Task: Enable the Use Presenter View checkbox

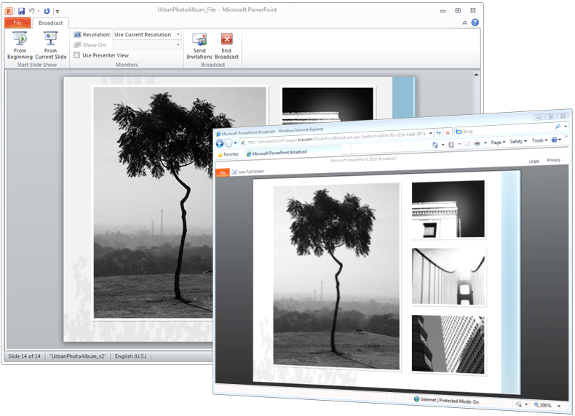Action: tap(77, 55)
